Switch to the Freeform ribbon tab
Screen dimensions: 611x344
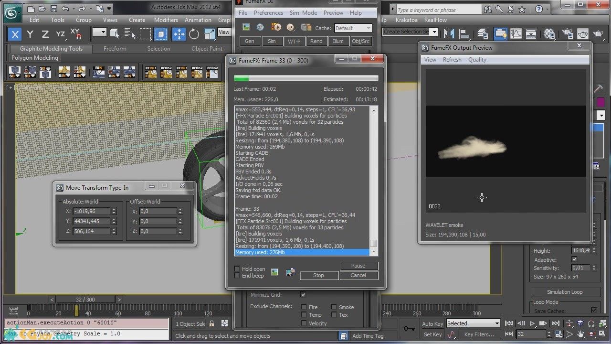click(115, 49)
